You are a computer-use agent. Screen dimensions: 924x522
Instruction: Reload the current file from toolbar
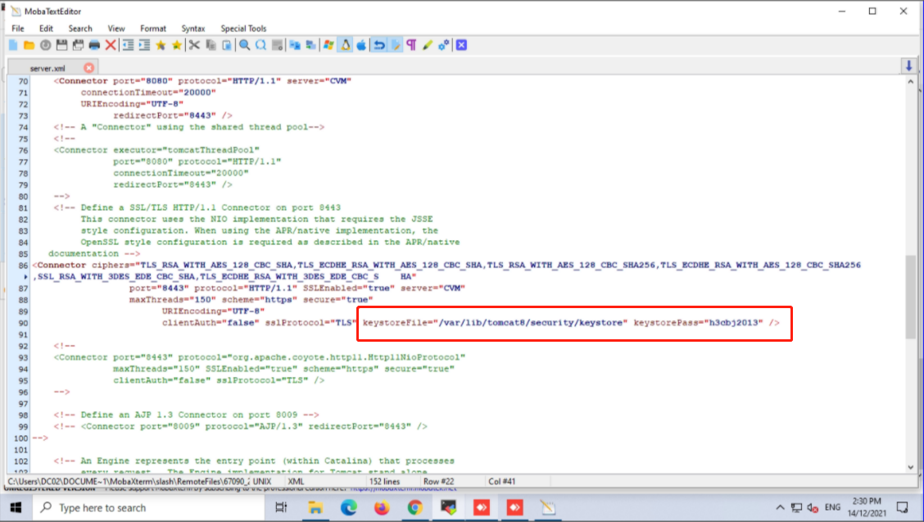coord(45,45)
